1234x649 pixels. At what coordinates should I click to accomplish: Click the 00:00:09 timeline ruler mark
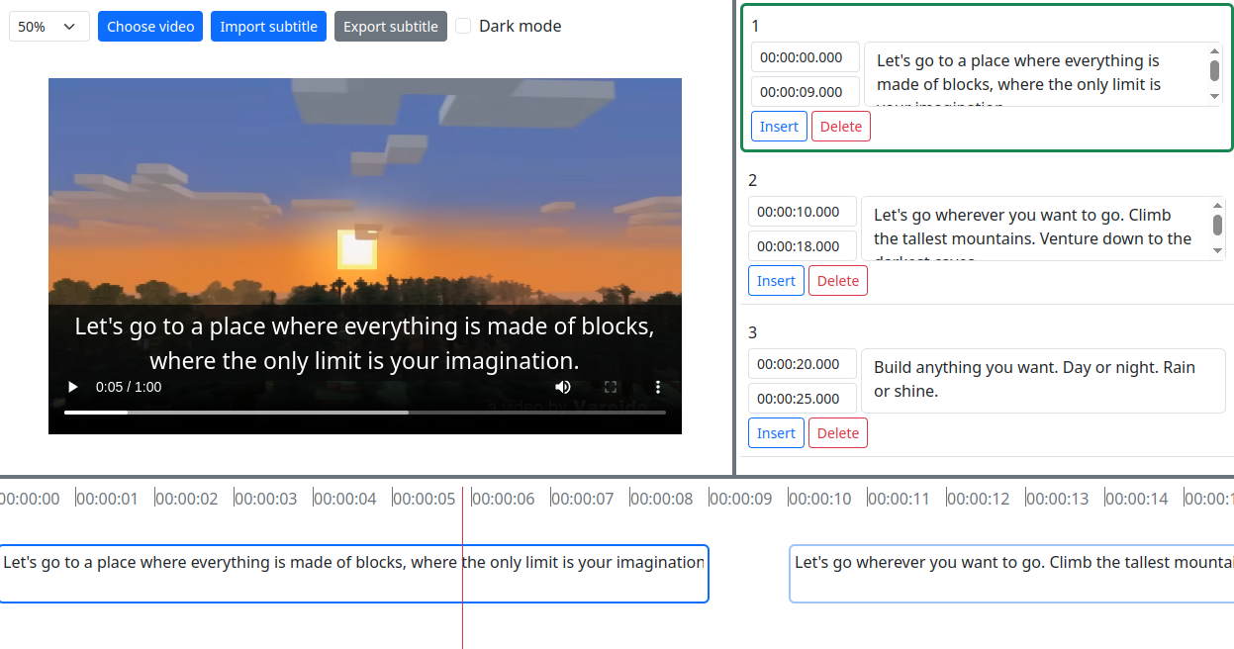click(741, 499)
